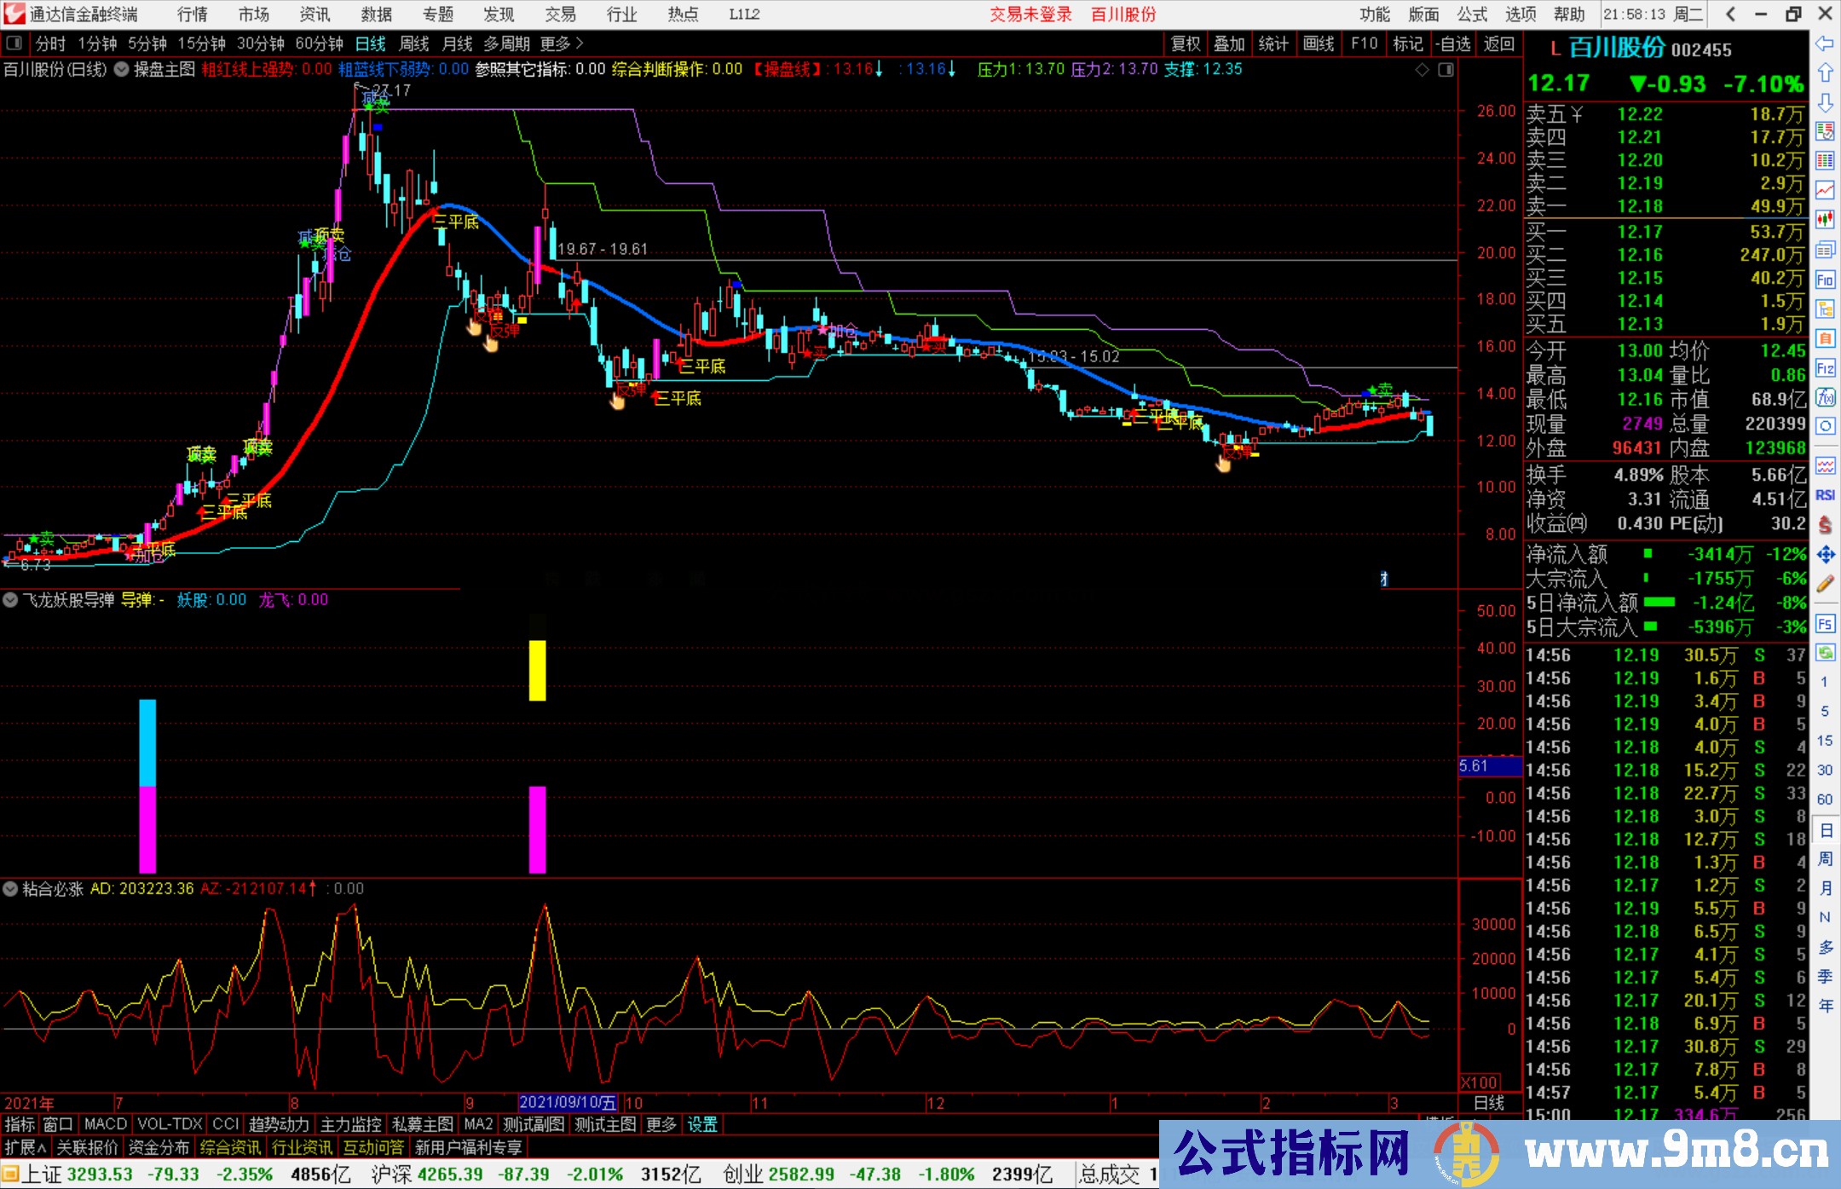Click the 交易未登录 login button
The width and height of the screenshot is (1841, 1189).
(x=1030, y=14)
